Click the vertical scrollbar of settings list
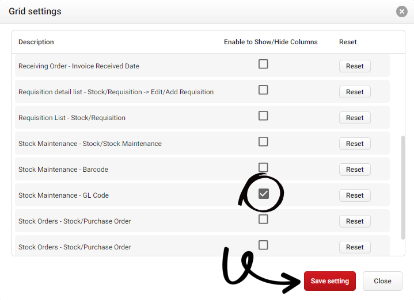This screenshot has width=414, height=300. [402, 187]
